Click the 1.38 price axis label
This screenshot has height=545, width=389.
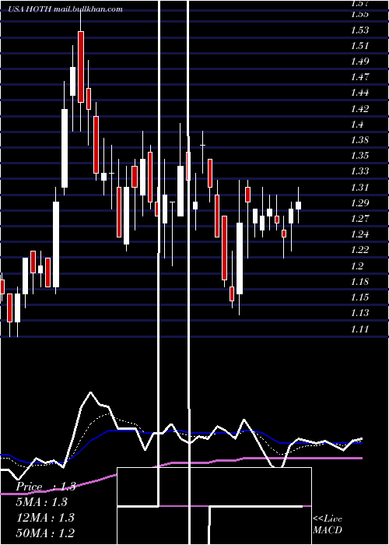click(359, 140)
